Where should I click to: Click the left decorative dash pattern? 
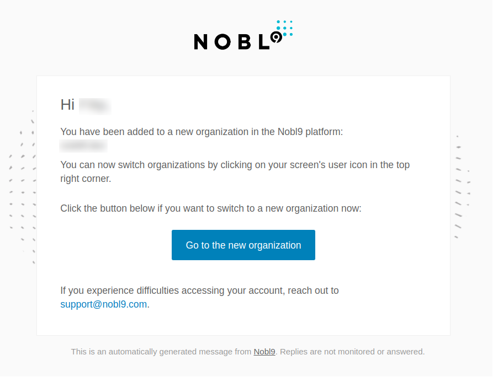[x=22, y=187]
